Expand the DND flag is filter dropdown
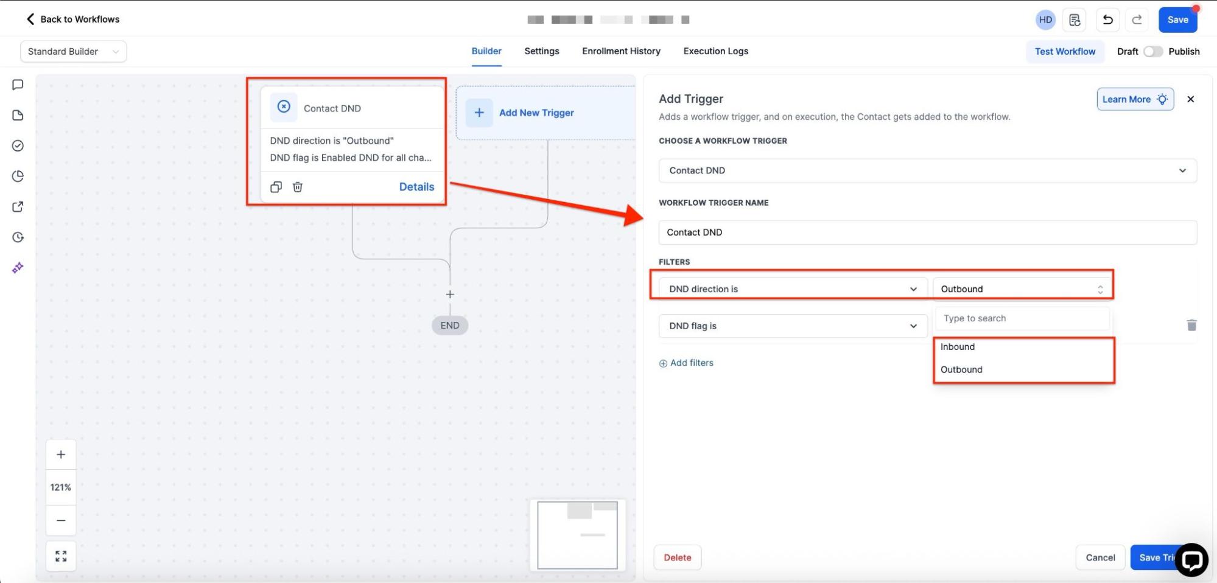The image size is (1217, 583). (x=792, y=326)
